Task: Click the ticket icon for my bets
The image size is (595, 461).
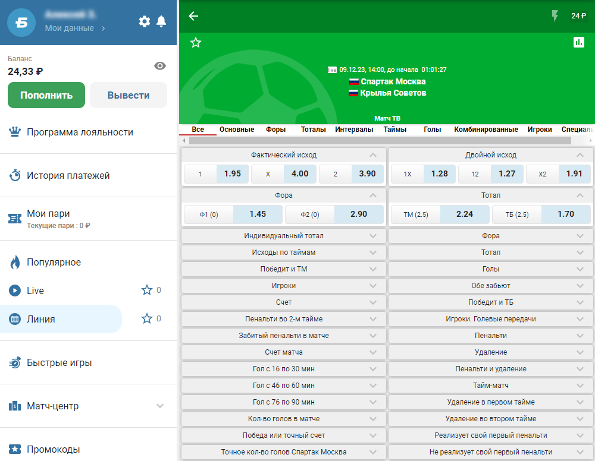Action: [15, 219]
